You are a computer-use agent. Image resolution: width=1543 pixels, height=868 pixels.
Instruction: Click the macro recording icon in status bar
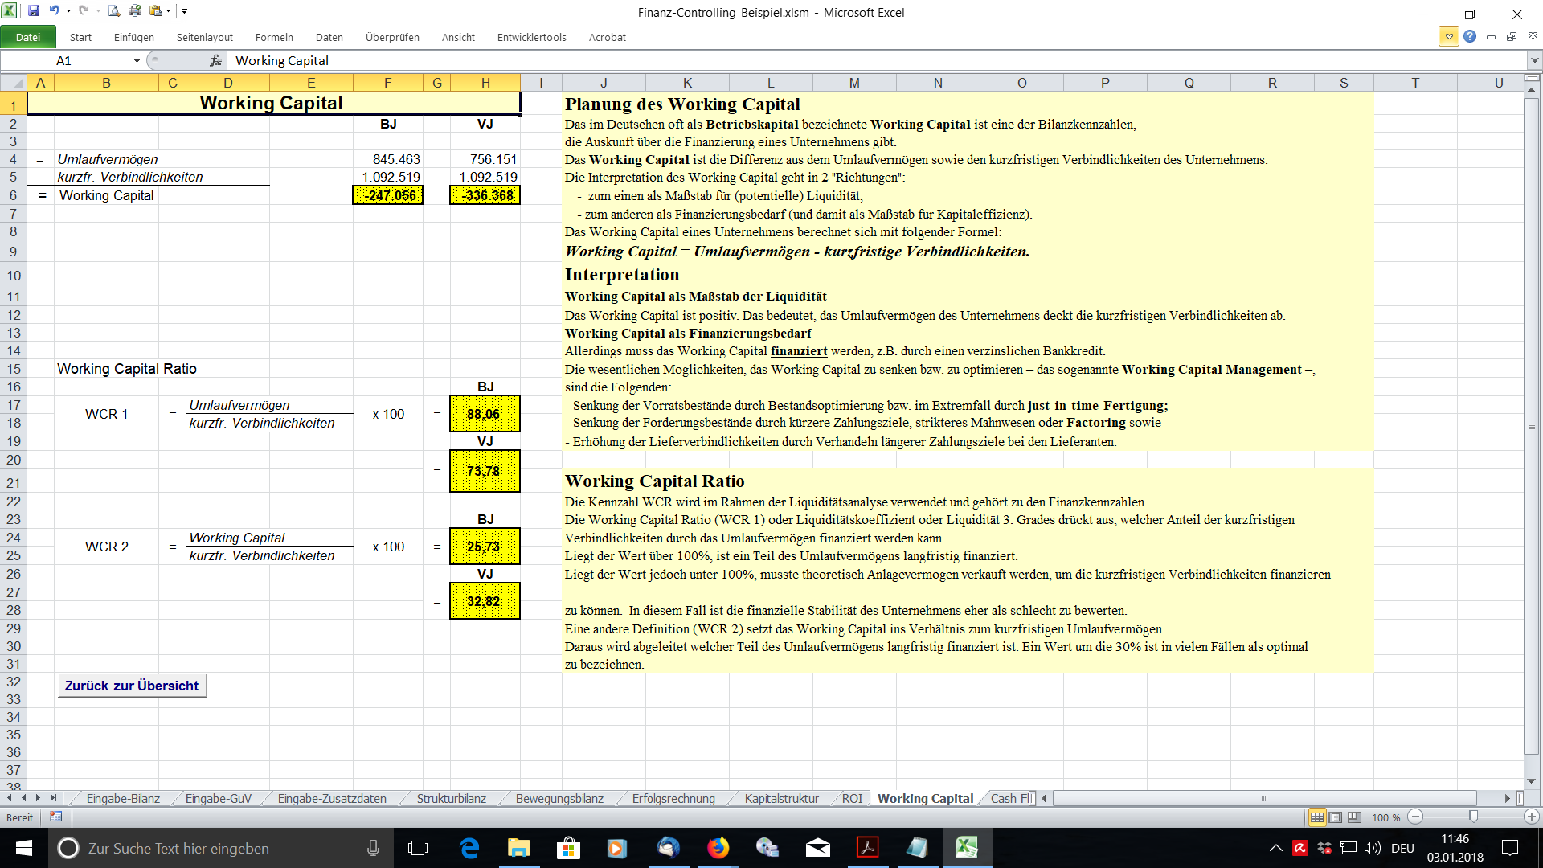click(55, 817)
